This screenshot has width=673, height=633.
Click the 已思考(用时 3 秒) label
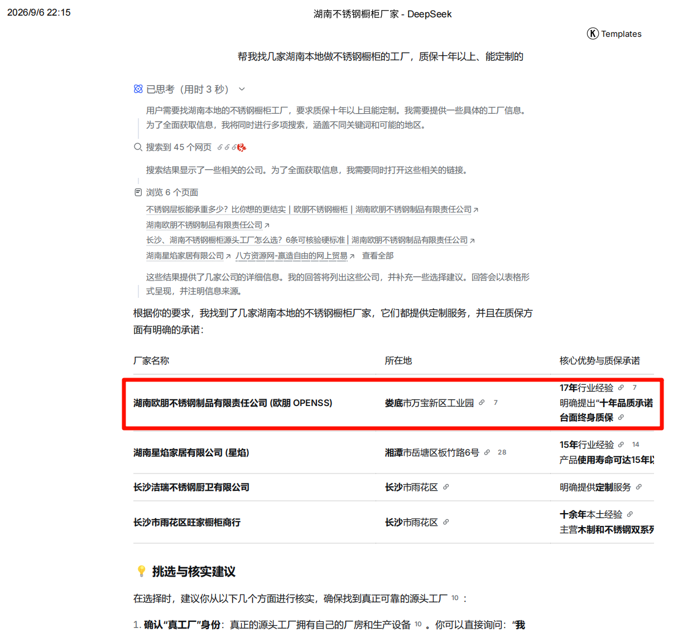[x=188, y=89]
